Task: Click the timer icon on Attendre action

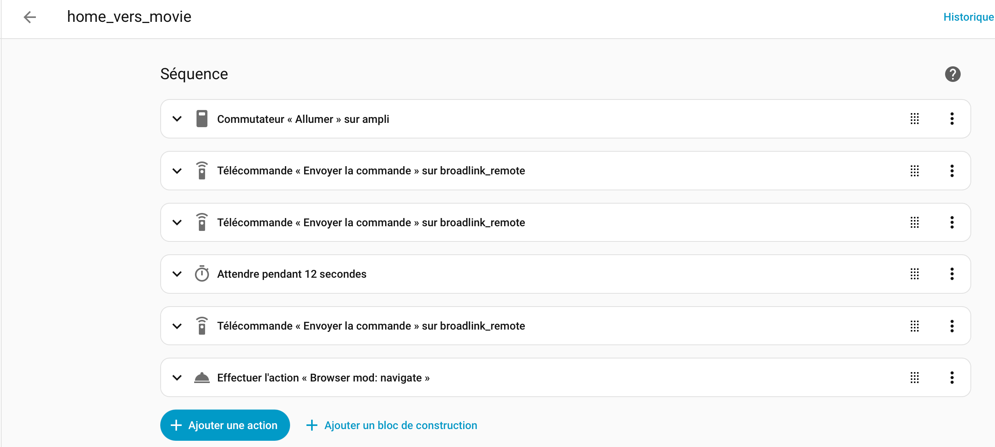Action: click(202, 274)
